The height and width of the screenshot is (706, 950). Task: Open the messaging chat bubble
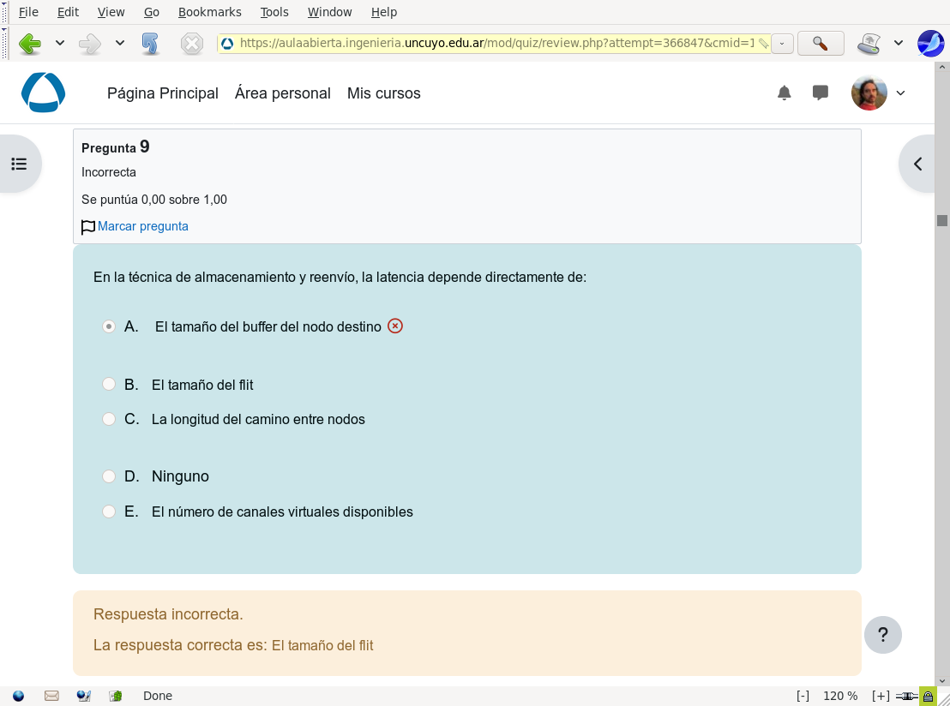821,93
